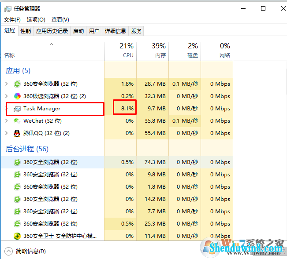Switch to the 应用历史记录 tab
287x259 pixels.
tap(52, 31)
